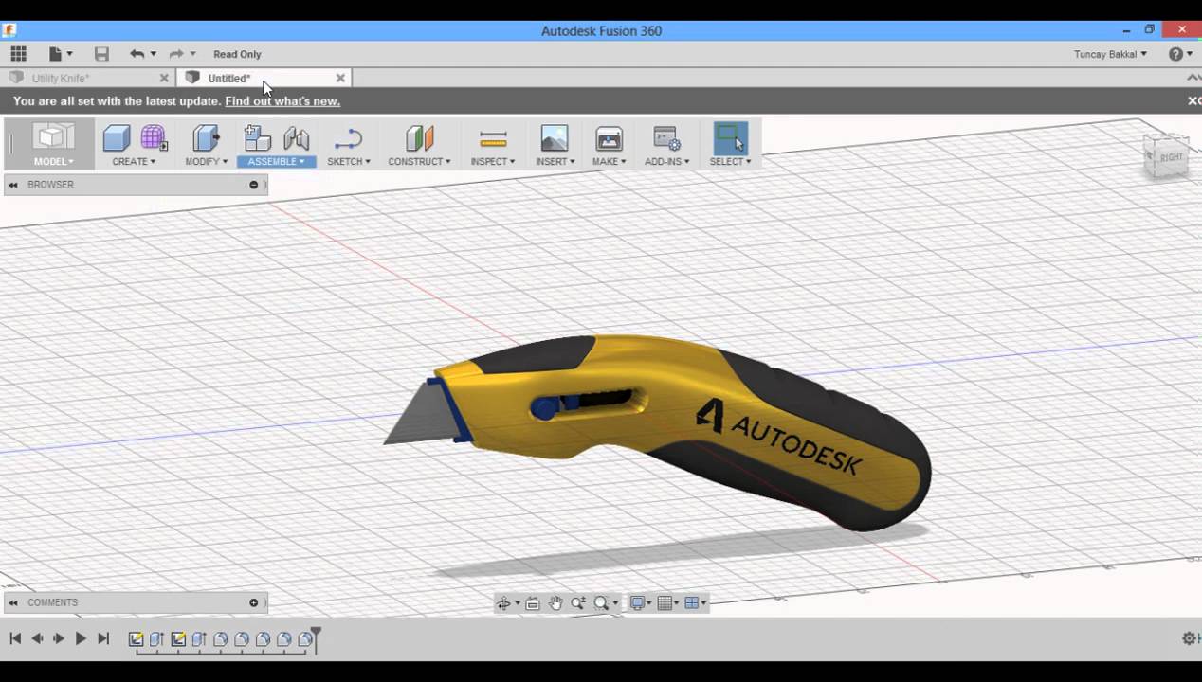Click the Joint icon in Assemble
Viewport: 1202px width, 682px height.
pos(296,138)
